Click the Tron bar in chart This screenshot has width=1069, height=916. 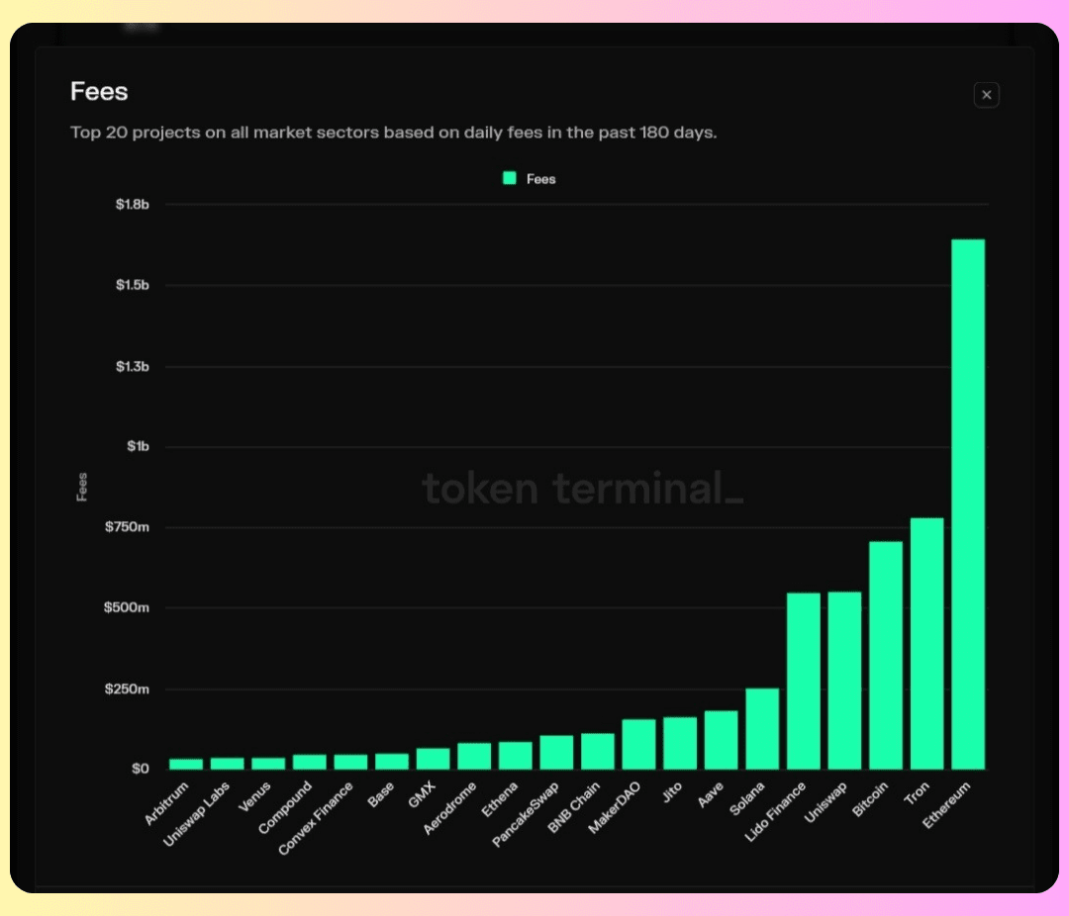[926, 643]
